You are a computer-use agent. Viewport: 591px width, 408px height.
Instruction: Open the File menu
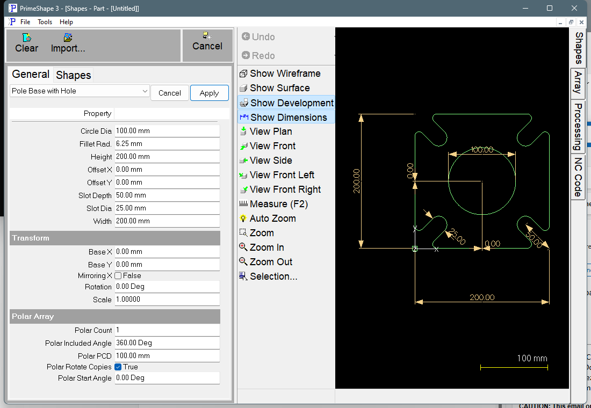tap(25, 22)
